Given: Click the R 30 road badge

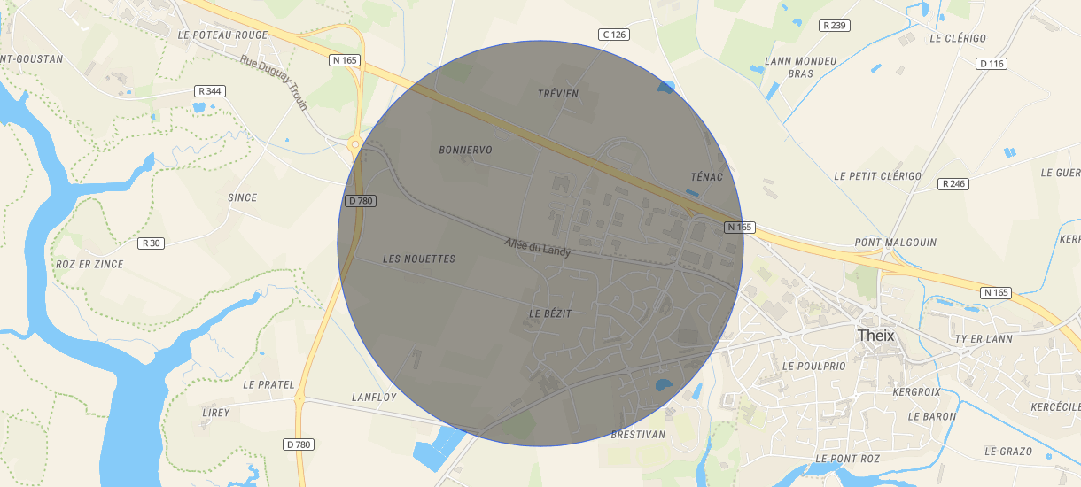Looking at the screenshot, I should pos(152,243).
